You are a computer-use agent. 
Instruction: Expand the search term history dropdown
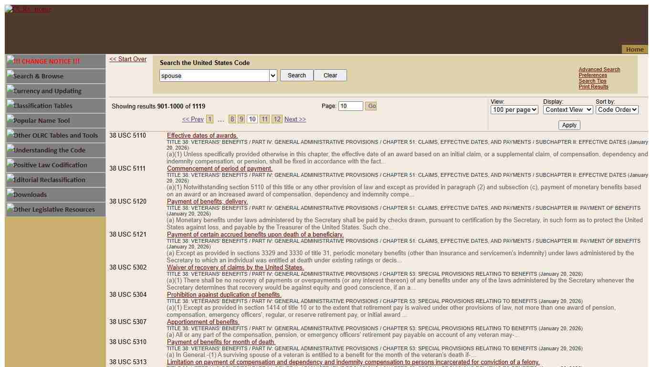click(x=273, y=76)
